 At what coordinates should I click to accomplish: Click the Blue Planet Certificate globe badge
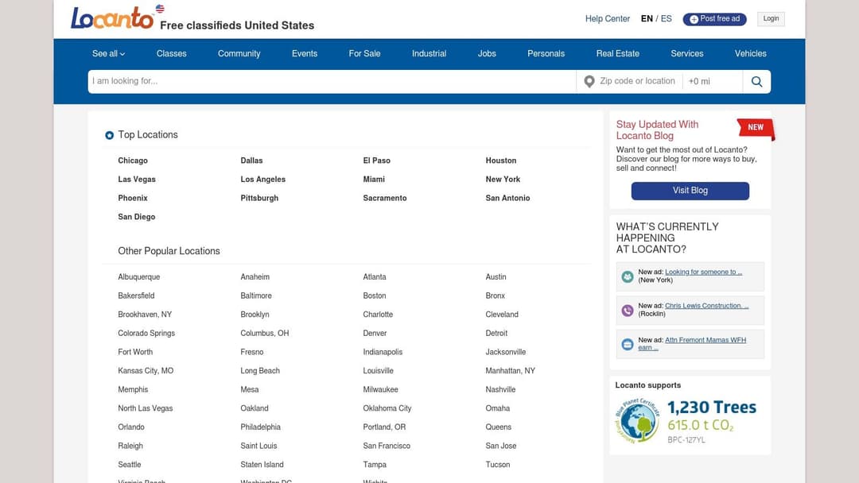click(637, 421)
